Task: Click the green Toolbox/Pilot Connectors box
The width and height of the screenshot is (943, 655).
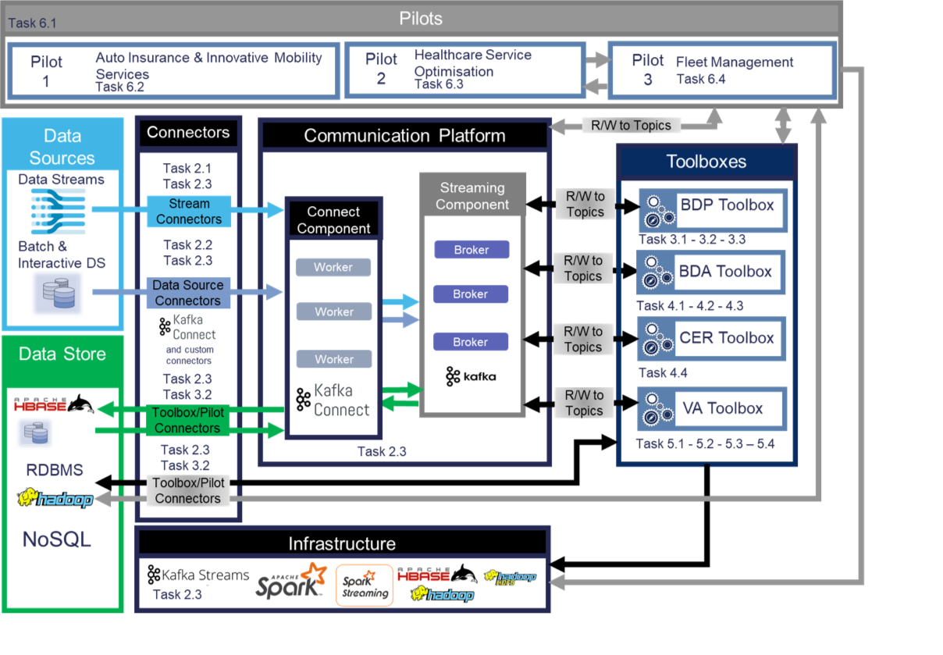Action: [187, 419]
